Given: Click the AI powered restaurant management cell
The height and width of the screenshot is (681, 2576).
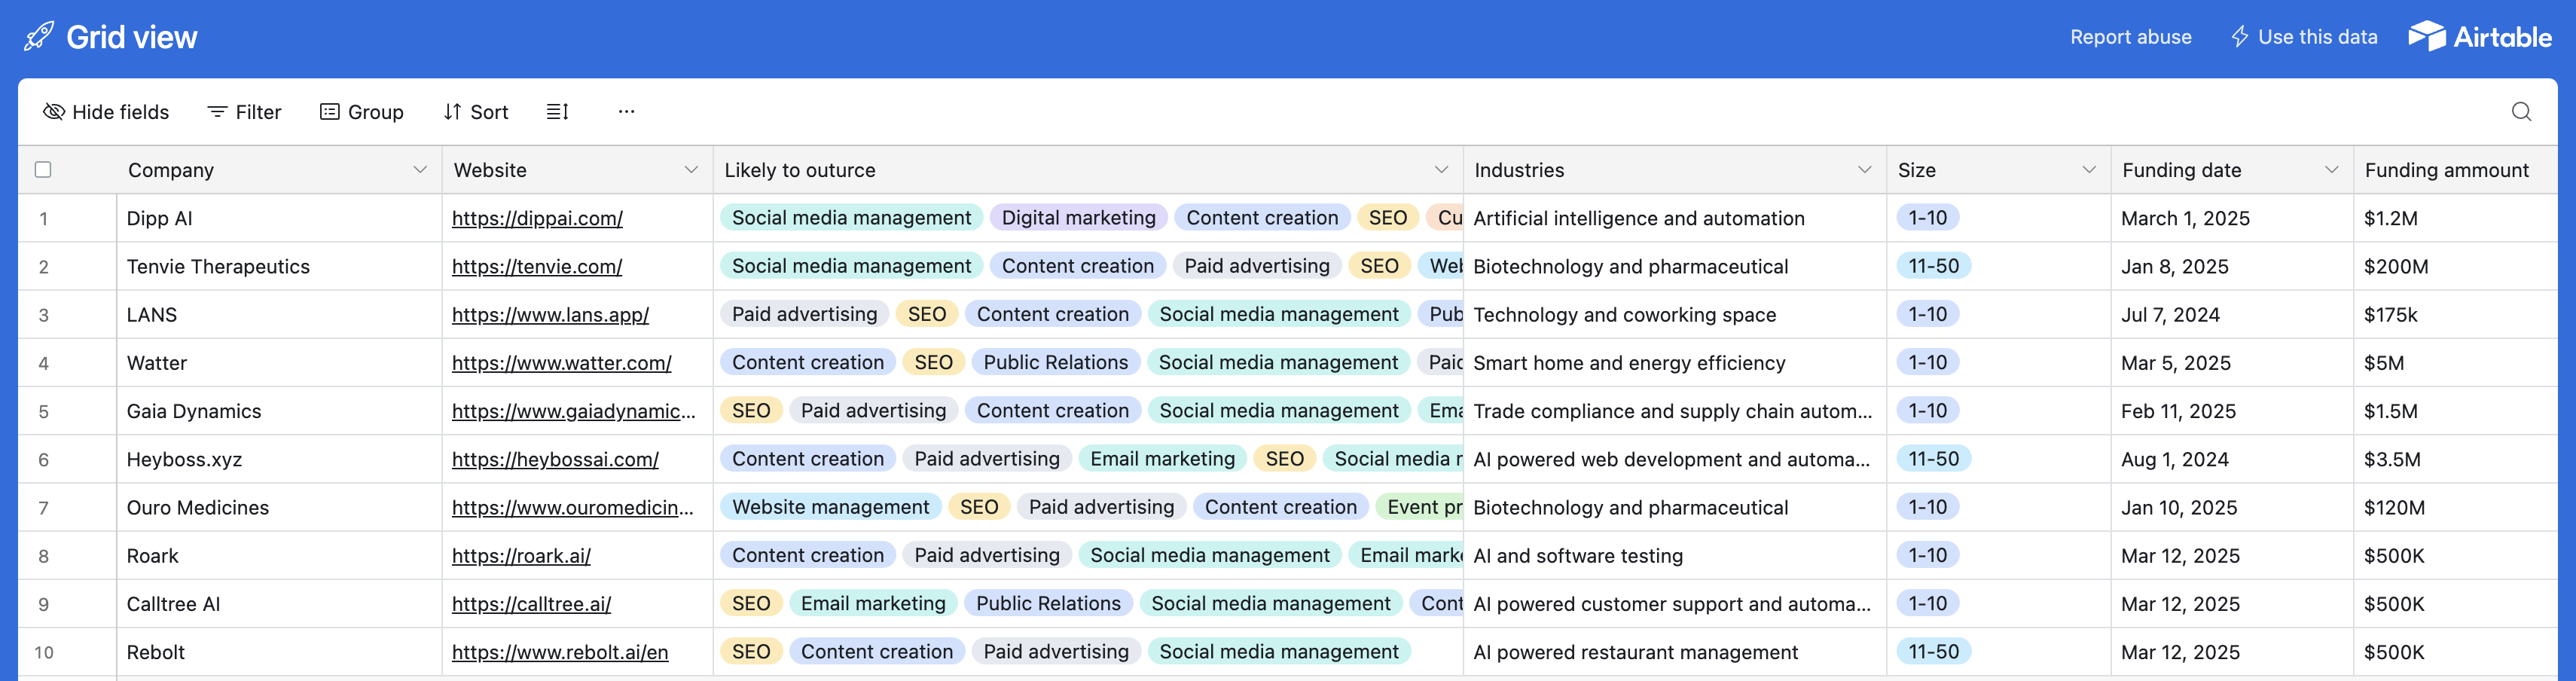Looking at the screenshot, I should (x=1675, y=652).
